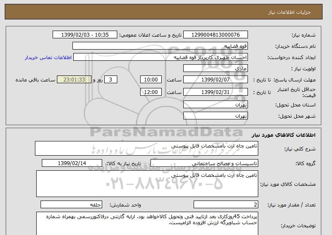The image size is (332, 235).
Task: Click the label واحد شمارش
Action: click(125, 205)
